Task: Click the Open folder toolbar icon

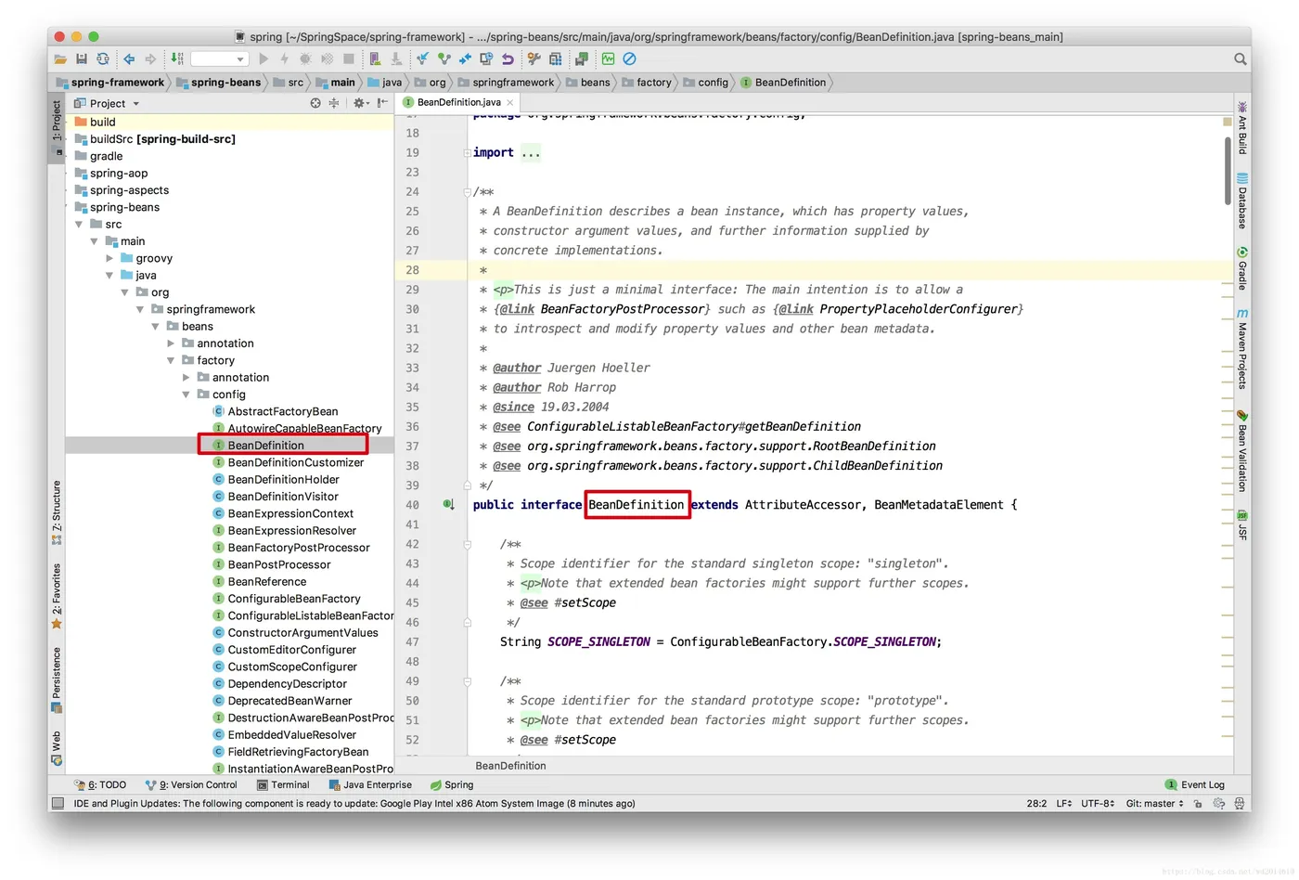Action: pyautogui.click(x=60, y=59)
